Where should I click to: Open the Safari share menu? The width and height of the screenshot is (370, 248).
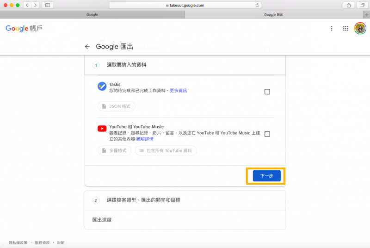point(349,5)
